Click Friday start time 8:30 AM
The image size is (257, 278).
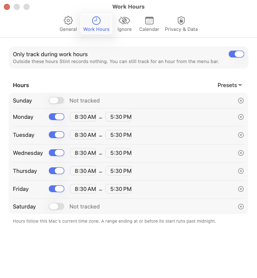pyautogui.click(x=83, y=189)
